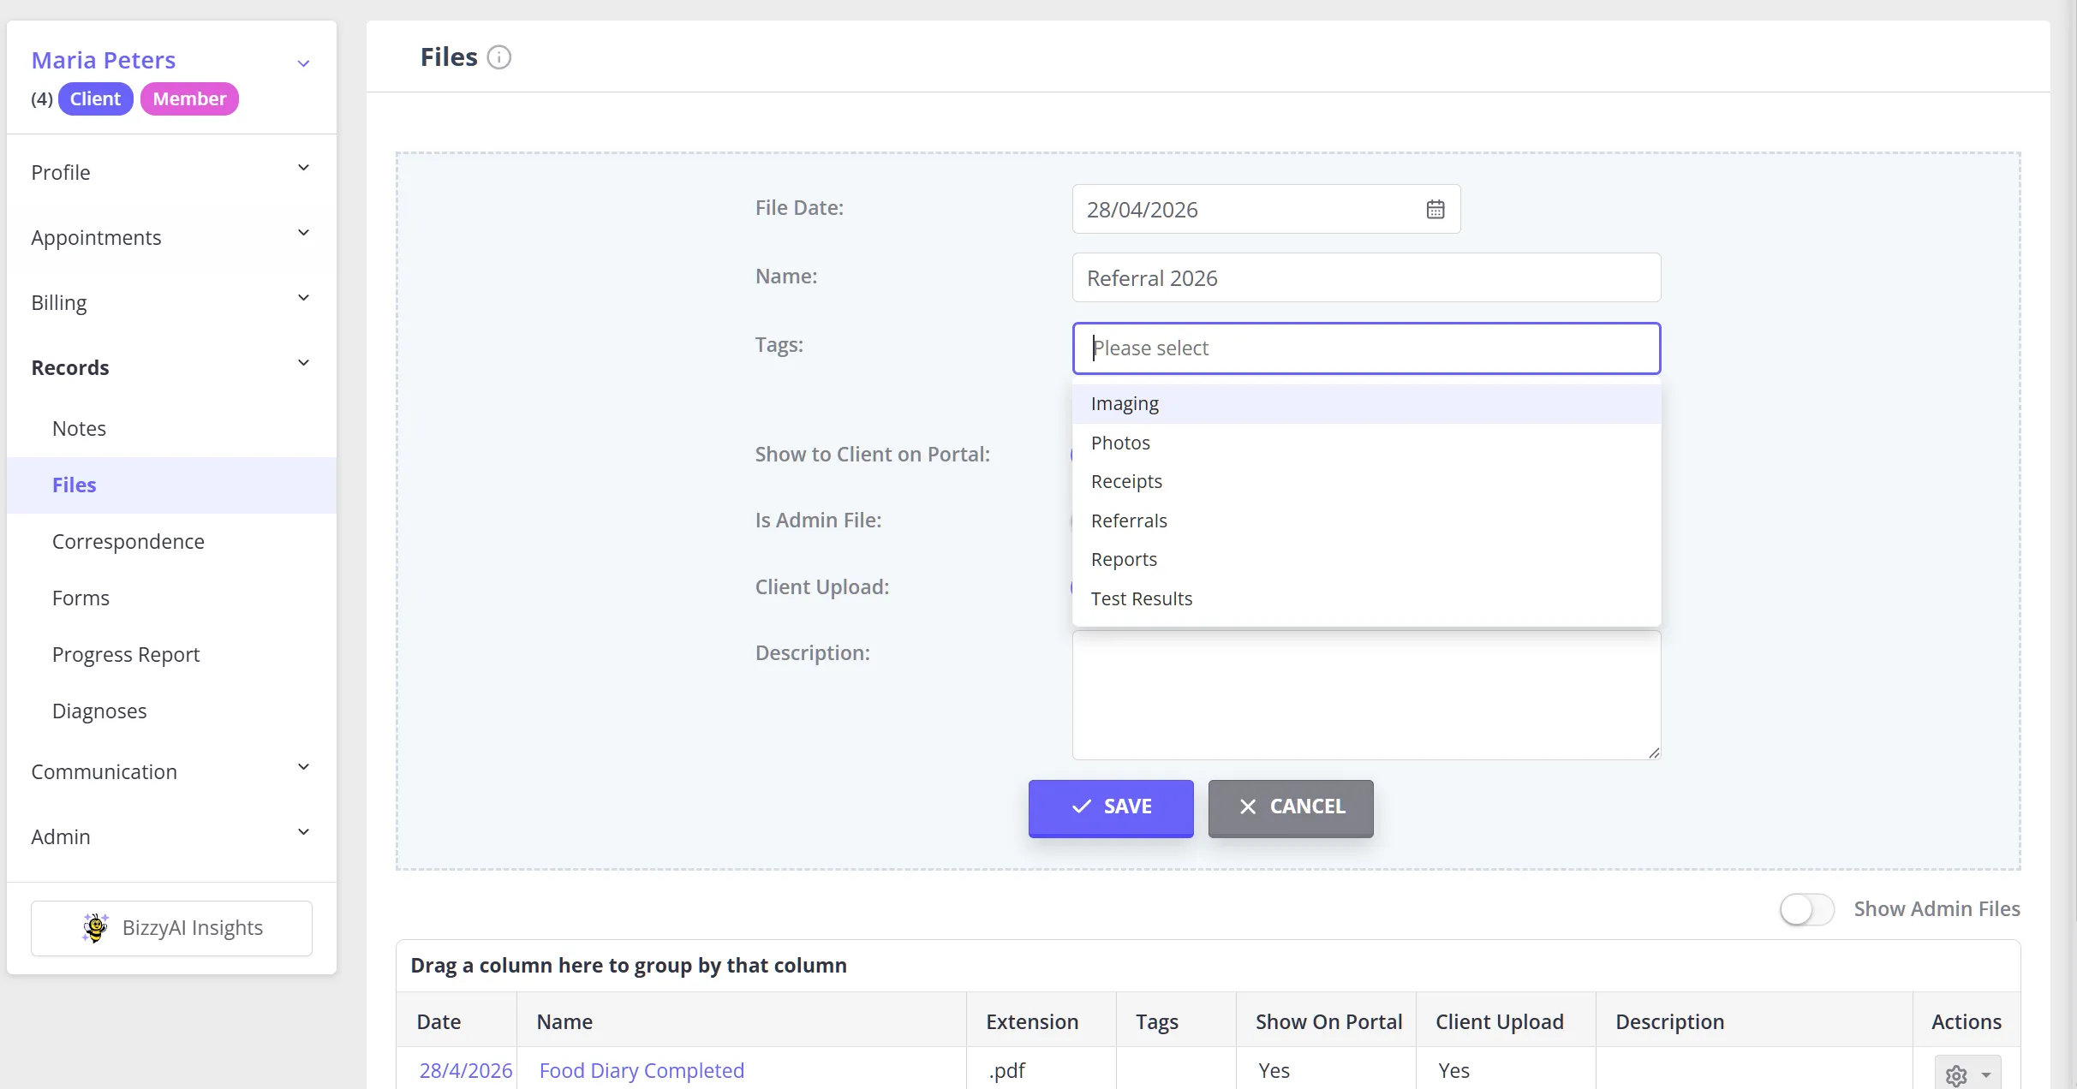Sort by Client Upload column header
The height and width of the screenshot is (1089, 2077).
coord(1506,1021)
